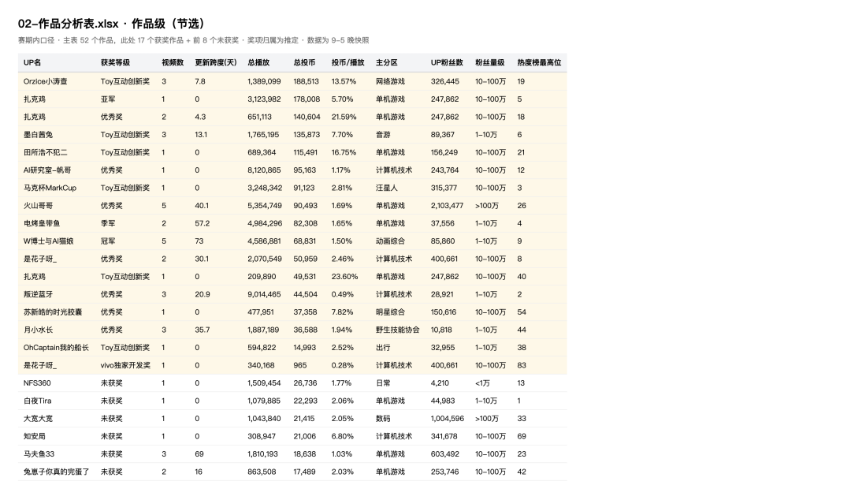The height and width of the screenshot is (485, 851).
Task: Click the UP名 column header
Action: click(32, 62)
